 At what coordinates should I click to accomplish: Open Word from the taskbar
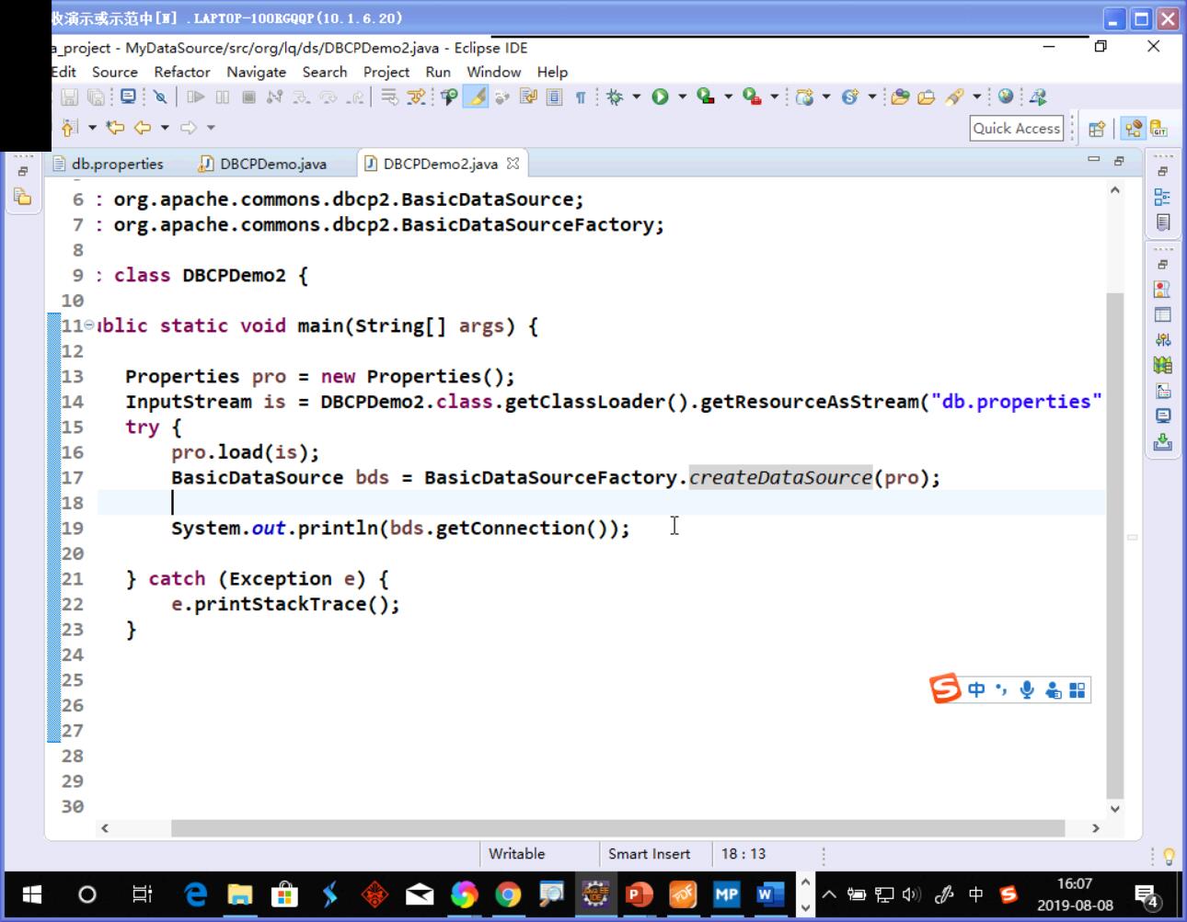tap(769, 894)
